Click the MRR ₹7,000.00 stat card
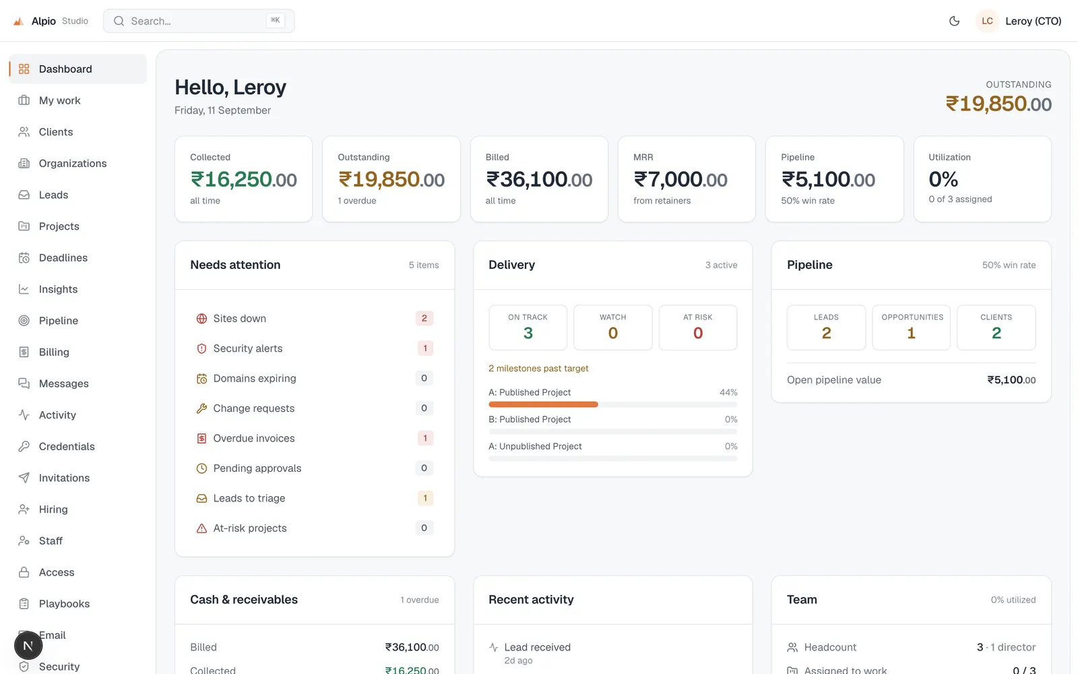The height and width of the screenshot is (674, 1078). 687,179
